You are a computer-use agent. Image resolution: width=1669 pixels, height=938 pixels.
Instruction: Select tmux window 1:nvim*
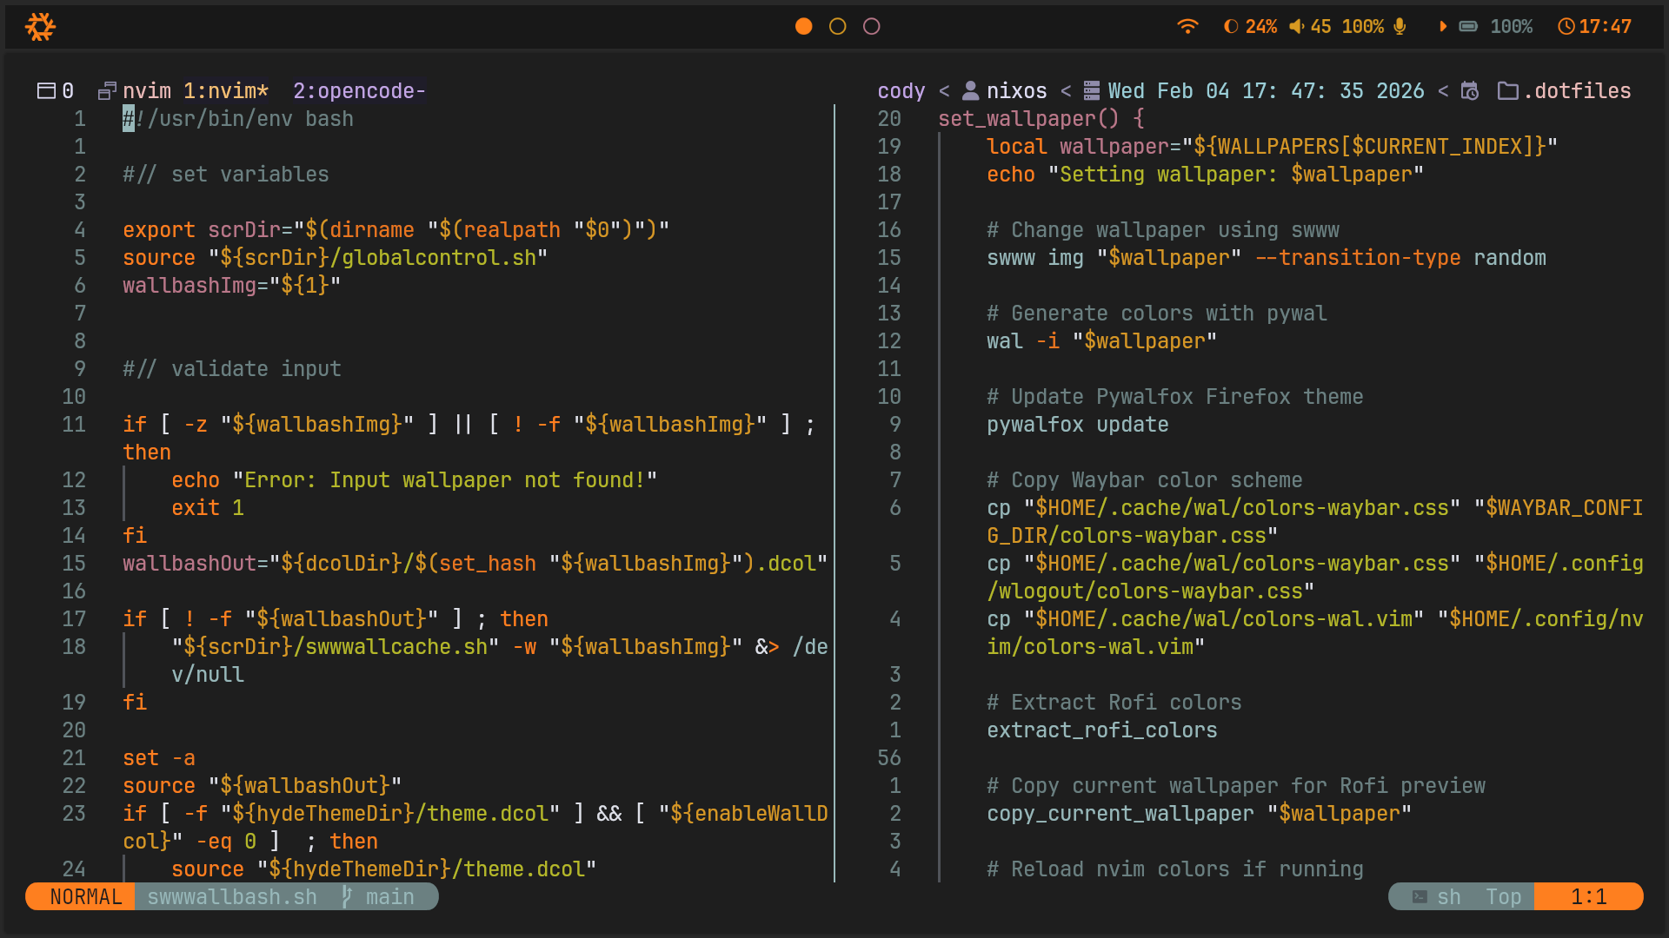(226, 91)
